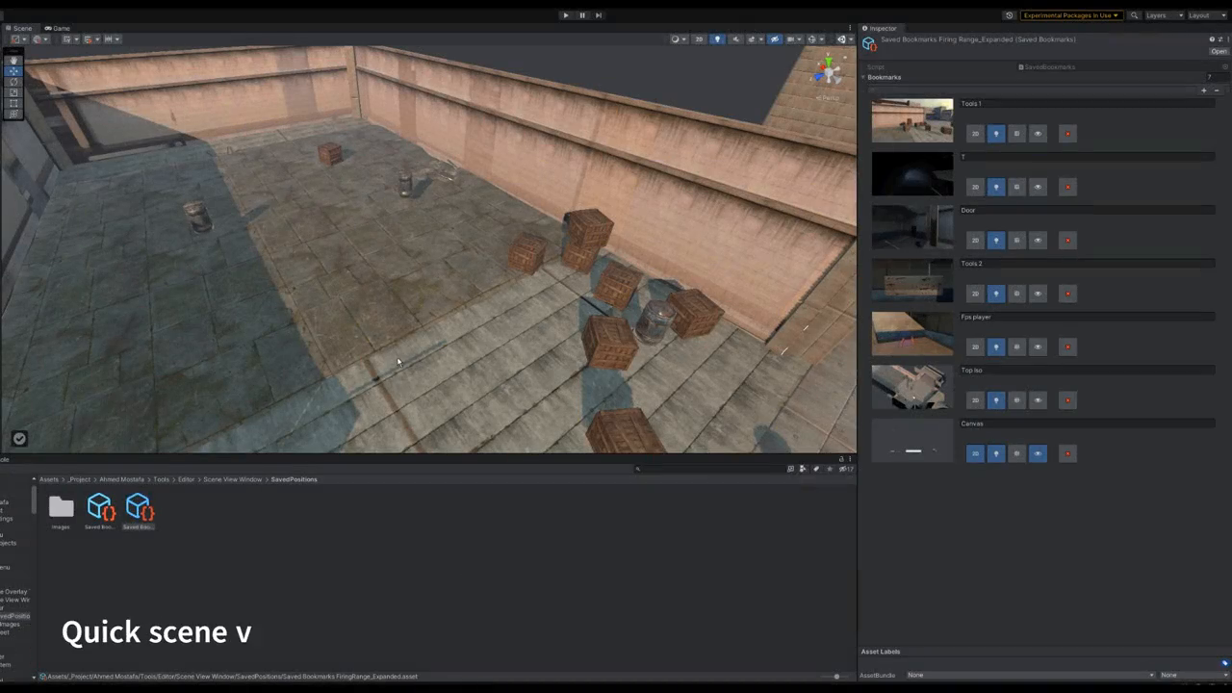This screenshot has width=1232, height=693.
Task: Select the Hand view tool
Action: point(13,61)
